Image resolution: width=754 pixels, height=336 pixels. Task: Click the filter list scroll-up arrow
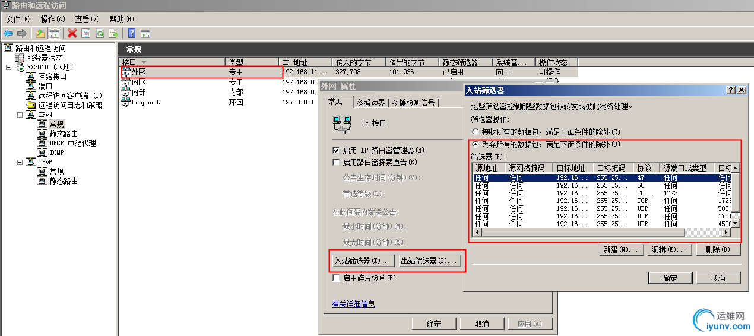[x=736, y=168]
